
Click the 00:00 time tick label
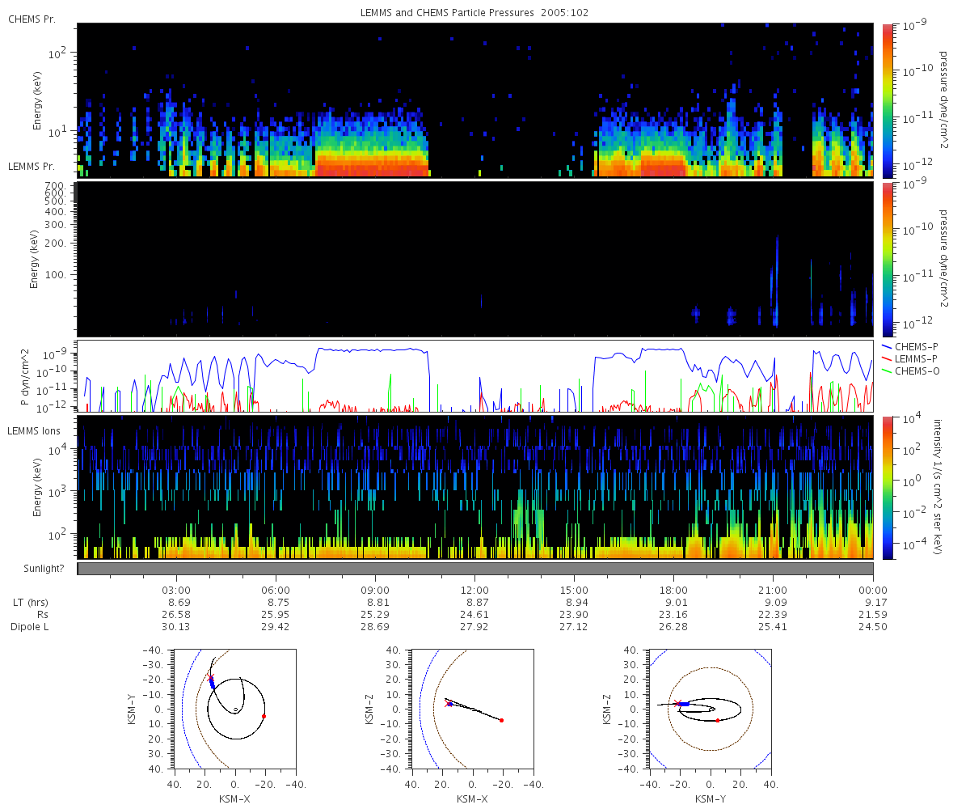click(873, 590)
